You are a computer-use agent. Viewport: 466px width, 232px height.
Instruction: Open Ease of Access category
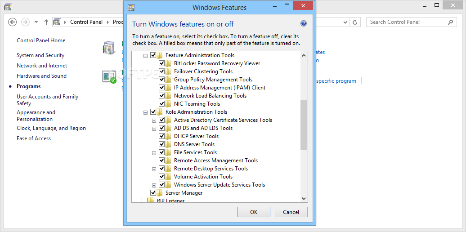tap(34, 138)
